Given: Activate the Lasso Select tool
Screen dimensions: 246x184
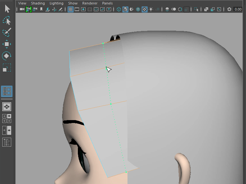Looking at the screenshot, I should [7, 21].
